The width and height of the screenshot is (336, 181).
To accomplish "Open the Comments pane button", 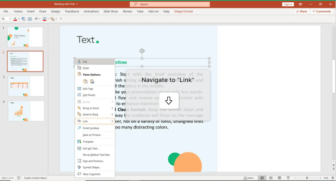I will click(x=322, y=11).
